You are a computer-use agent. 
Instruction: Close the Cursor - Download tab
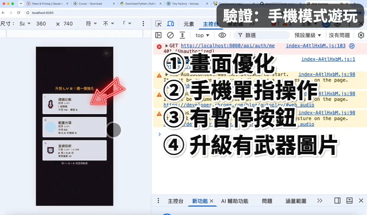click(114, 4)
